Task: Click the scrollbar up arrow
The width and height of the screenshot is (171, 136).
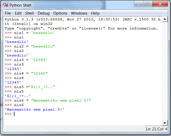Action: pos(165,19)
